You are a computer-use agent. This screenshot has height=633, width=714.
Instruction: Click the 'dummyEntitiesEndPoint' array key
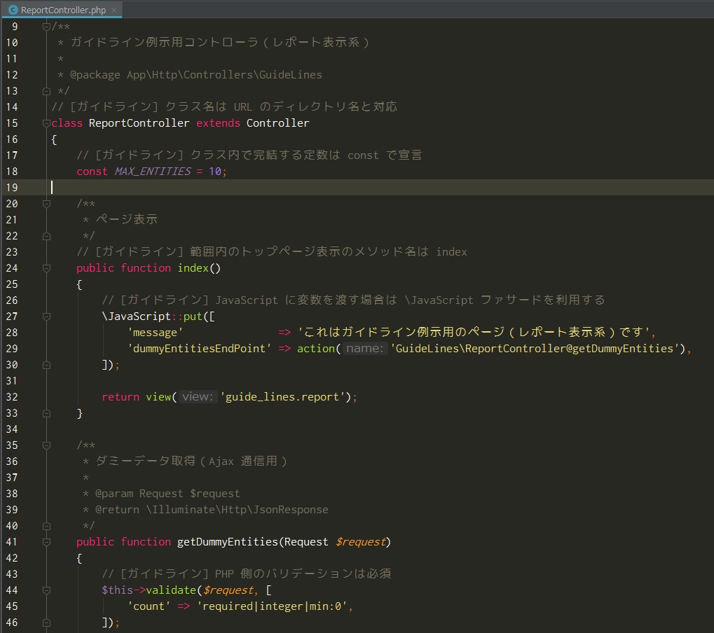200,349
